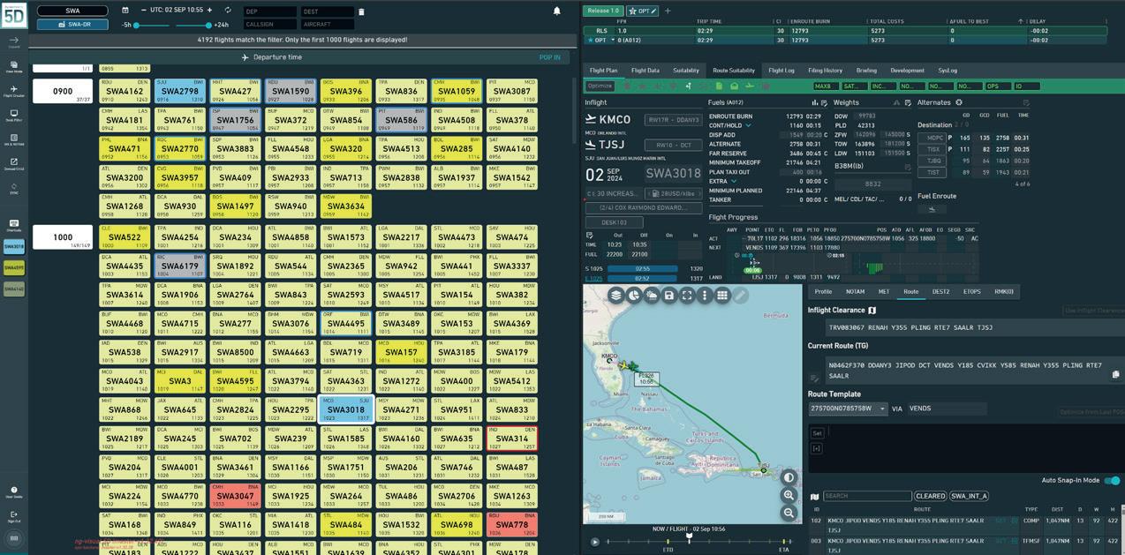Open the NOTAM sub-tab
Screen dimensions: 1125x555
pos(855,291)
